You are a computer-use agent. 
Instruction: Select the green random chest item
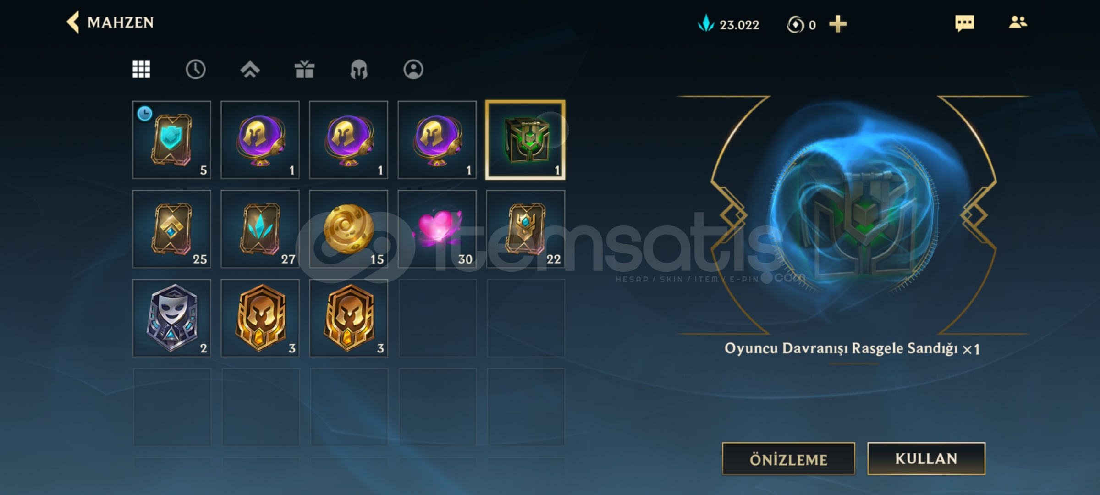pyautogui.click(x=526, y=140)
